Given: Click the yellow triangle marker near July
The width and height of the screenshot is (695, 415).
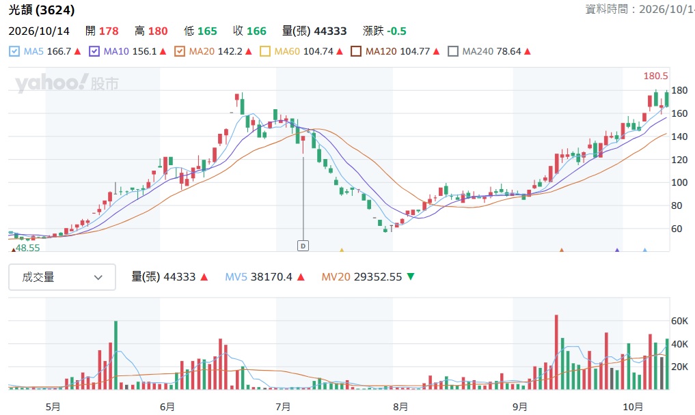Looking at the screenshot, I should click(341, 250).
